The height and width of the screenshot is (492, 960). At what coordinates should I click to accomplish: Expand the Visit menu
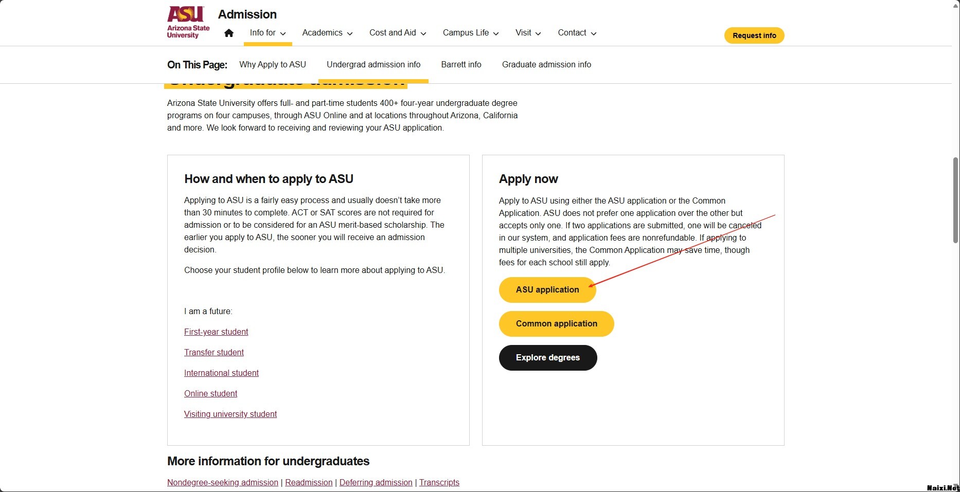[x=528, y=33]
